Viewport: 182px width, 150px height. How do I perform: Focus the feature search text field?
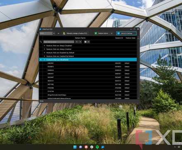tap(59, 42)
